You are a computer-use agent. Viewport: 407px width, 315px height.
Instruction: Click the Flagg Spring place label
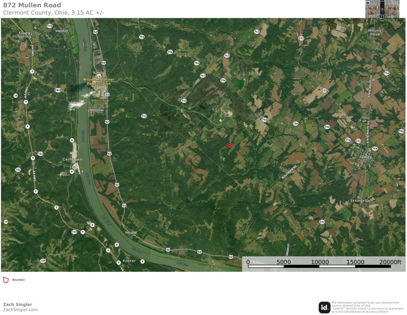pyautogui.click(x=24, y=35)
